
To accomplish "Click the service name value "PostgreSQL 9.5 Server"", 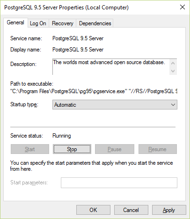I will [78, 38].
